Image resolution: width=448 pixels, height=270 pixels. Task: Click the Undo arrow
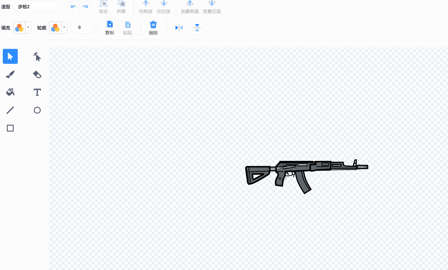pyautogui.click(x=73, y=6)
